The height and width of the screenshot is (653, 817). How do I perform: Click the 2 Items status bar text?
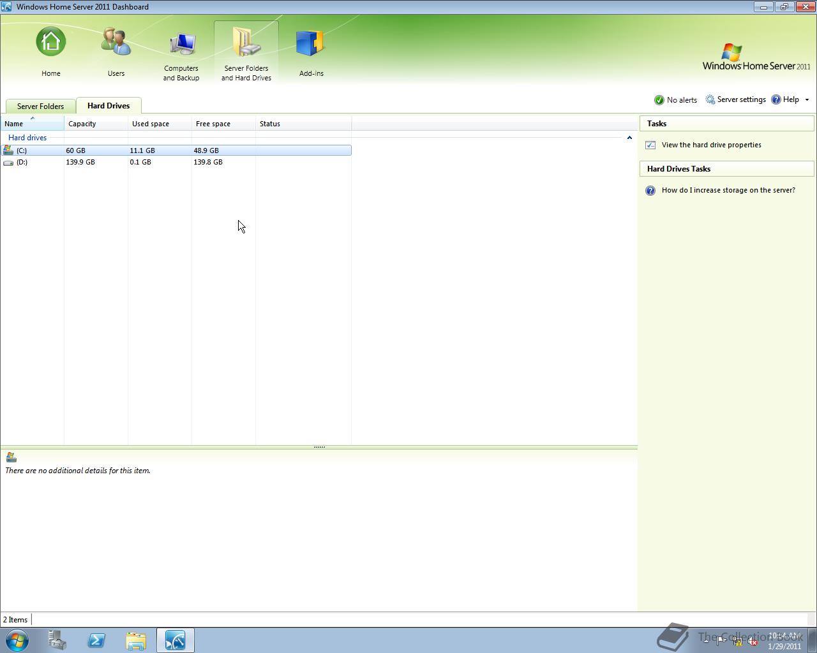point(15,620)
